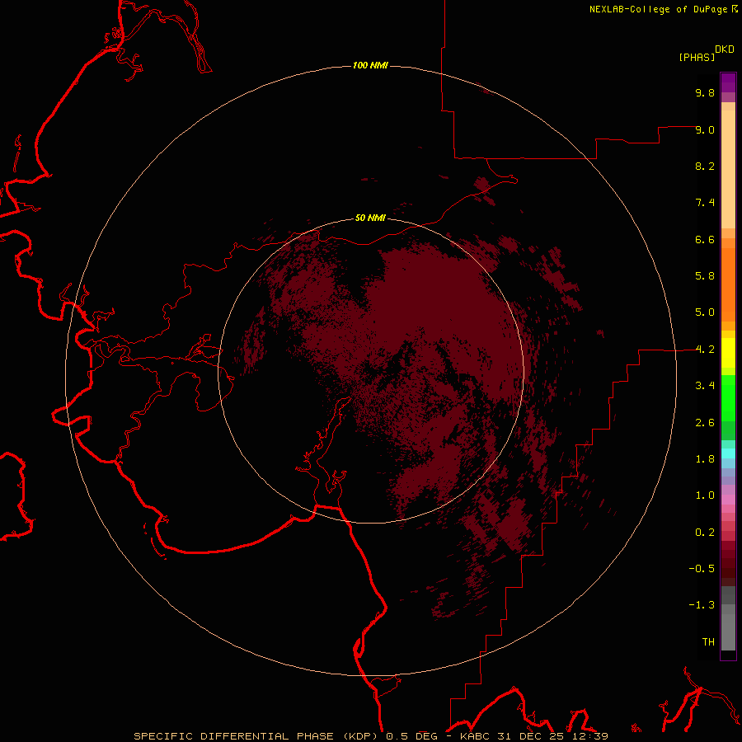Click the 0.2 legend value
Image resolution: width=742 pixels, height=742 pixels.
click(x=705, y=533)
